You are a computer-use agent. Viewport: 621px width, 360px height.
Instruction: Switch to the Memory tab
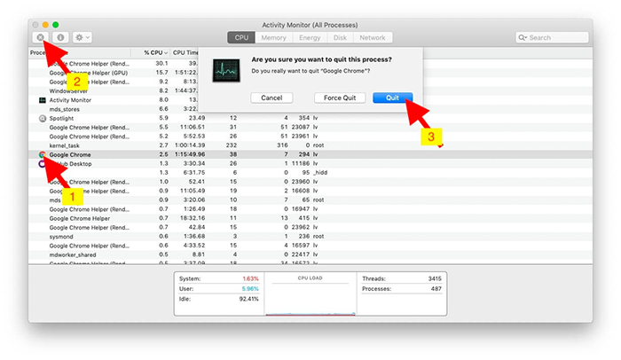point(273,37)
